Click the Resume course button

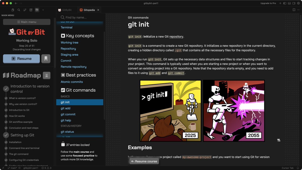pos(144,161)
